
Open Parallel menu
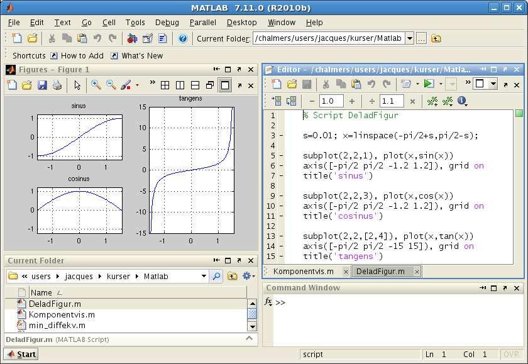coord(202,23)
